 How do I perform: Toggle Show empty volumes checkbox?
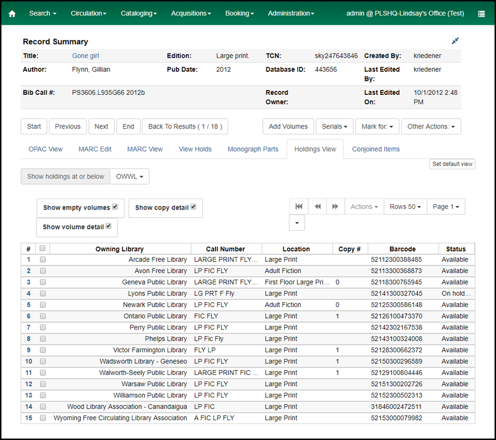click(x=115, y=207)
